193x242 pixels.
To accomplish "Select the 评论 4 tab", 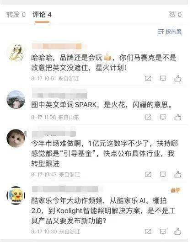I will coord(42,15).
